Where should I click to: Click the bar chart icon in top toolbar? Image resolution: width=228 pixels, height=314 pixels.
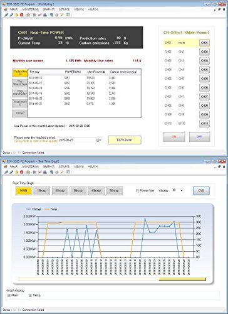(44, 15)
